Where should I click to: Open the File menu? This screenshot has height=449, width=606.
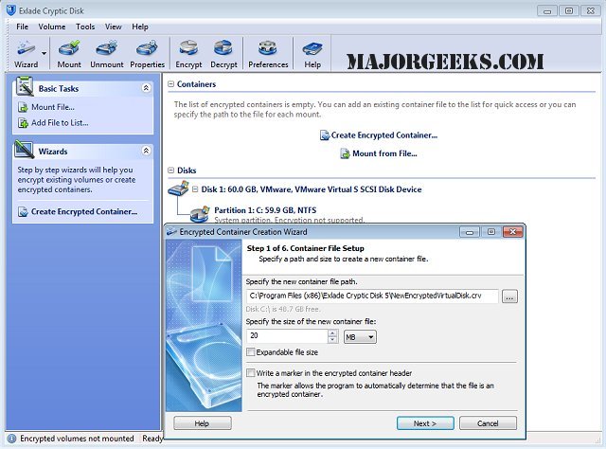(22, 27)
